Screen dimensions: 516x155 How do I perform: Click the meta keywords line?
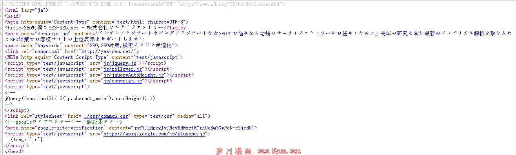[91, 46]
